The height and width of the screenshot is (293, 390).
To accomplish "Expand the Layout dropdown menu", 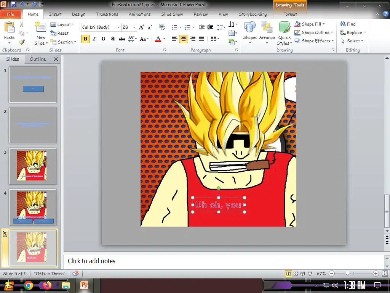I will (63, 24).
